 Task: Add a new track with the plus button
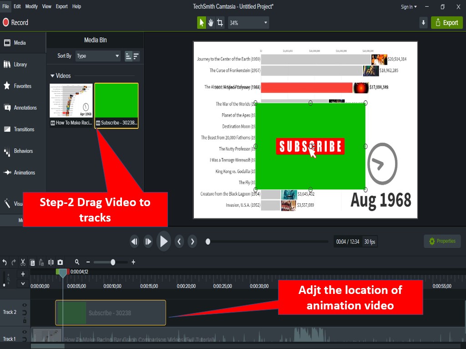pyautogui.click(x=23, y=274)
